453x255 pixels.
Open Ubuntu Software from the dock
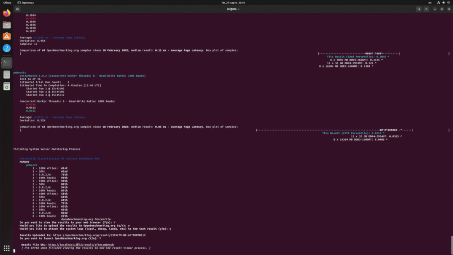point(6,37)
